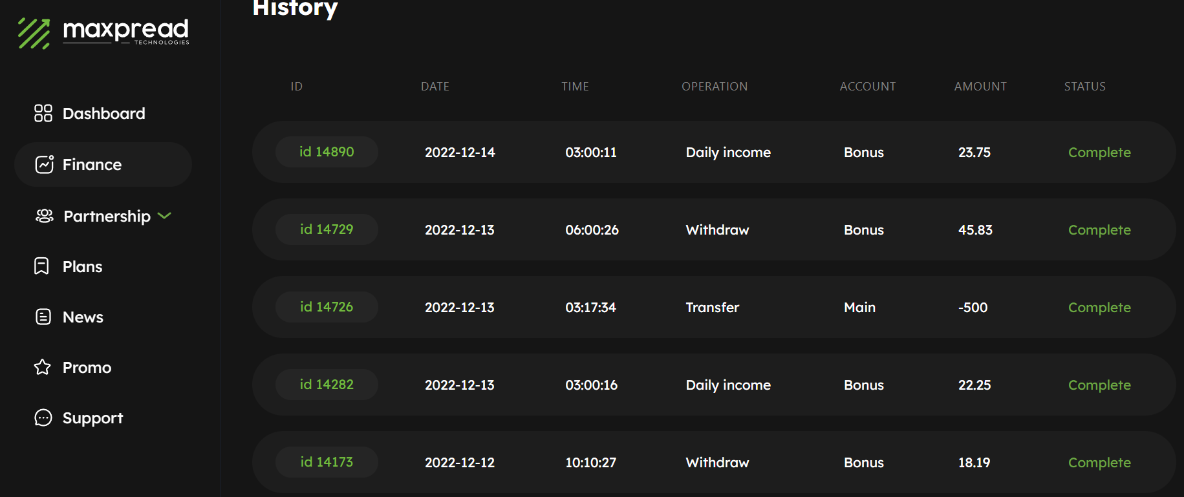Click the Dashboard grid icon
Viewport: 1184px width, 497px height.
click(x=43, y=113)
